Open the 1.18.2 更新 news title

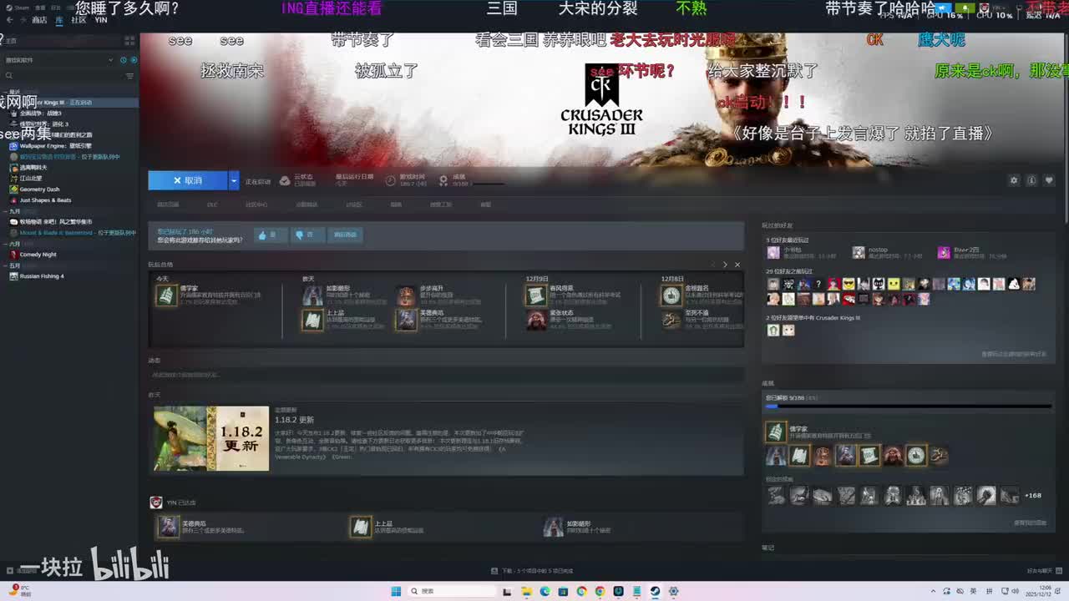(x=294, y=420)
